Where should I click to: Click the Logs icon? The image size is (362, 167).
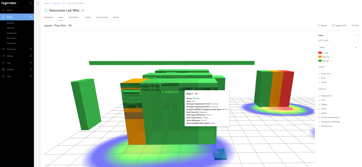pos(3,63)
